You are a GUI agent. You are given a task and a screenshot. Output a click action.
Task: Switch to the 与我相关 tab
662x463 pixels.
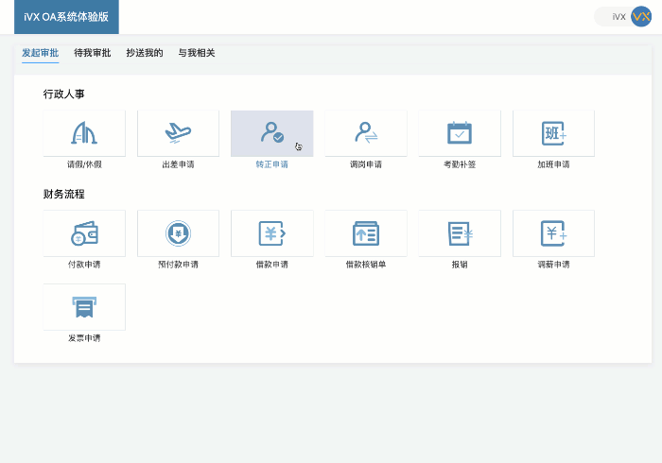[x=197, y=53]
